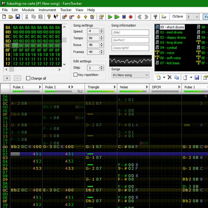The width and height of the screenshot is (208, 208).
Task: Remove selected instrument with the X icon
Action: tap(170, 77)
